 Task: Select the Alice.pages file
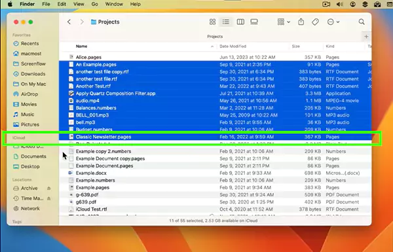pos(215,58)
